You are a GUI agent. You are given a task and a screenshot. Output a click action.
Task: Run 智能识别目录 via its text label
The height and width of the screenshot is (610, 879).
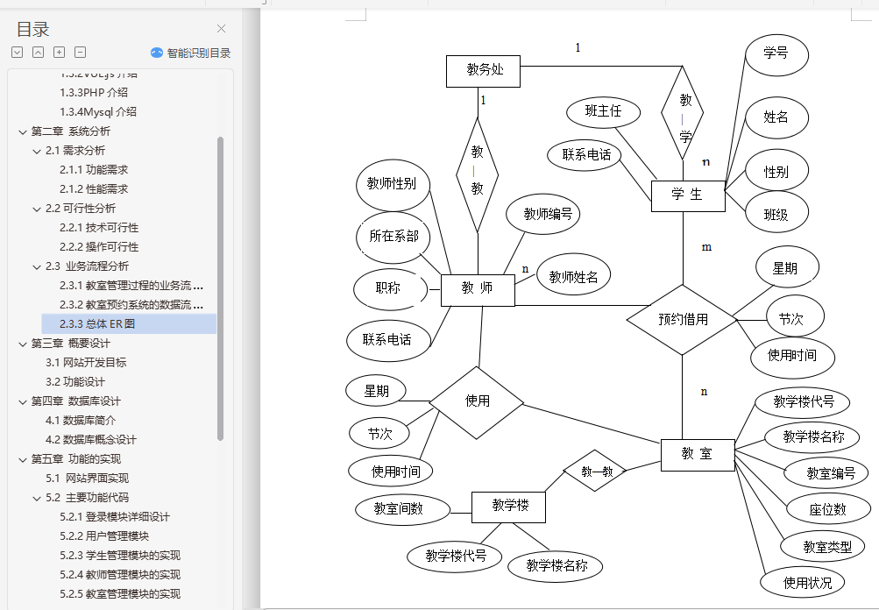[x=199, y=53]
